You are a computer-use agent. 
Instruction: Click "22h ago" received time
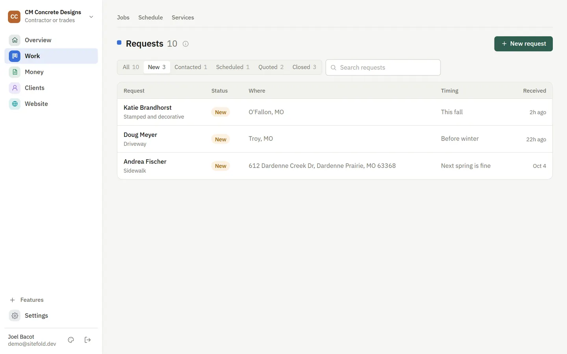[x=536, y=139]
